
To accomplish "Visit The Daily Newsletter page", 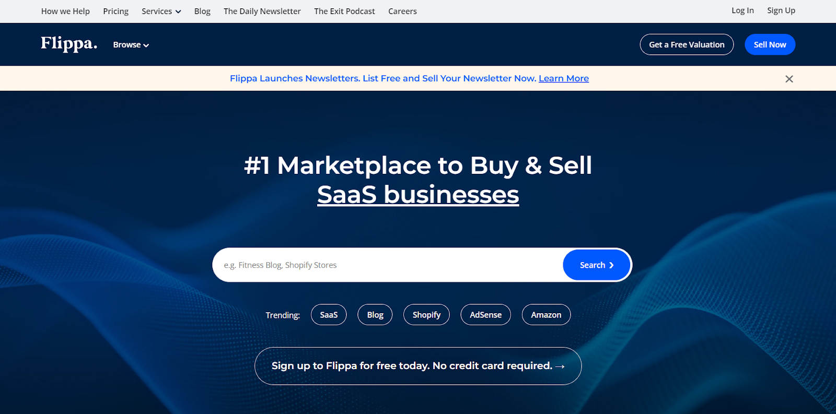I will 262,11.
